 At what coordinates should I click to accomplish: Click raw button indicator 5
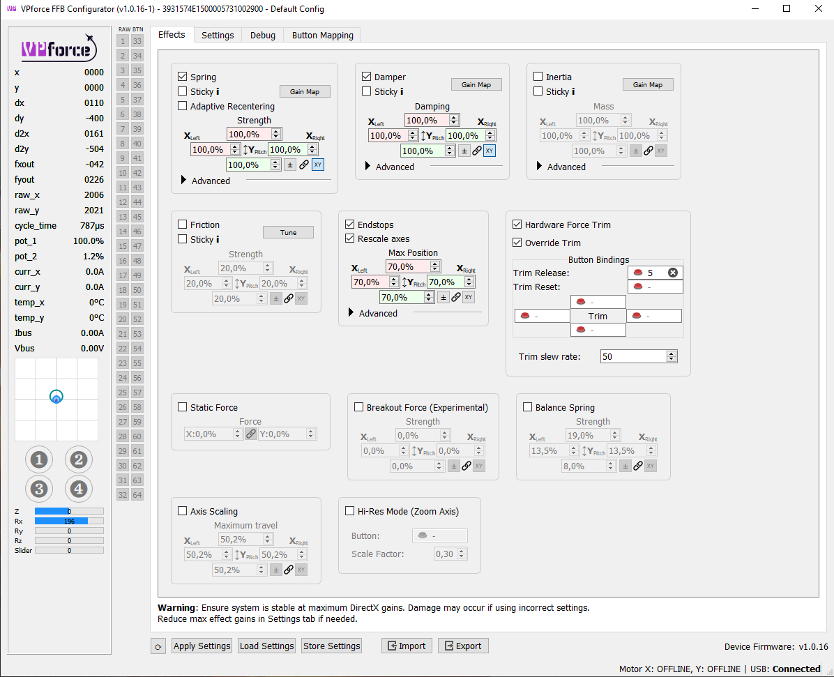(x=123, y=100)
